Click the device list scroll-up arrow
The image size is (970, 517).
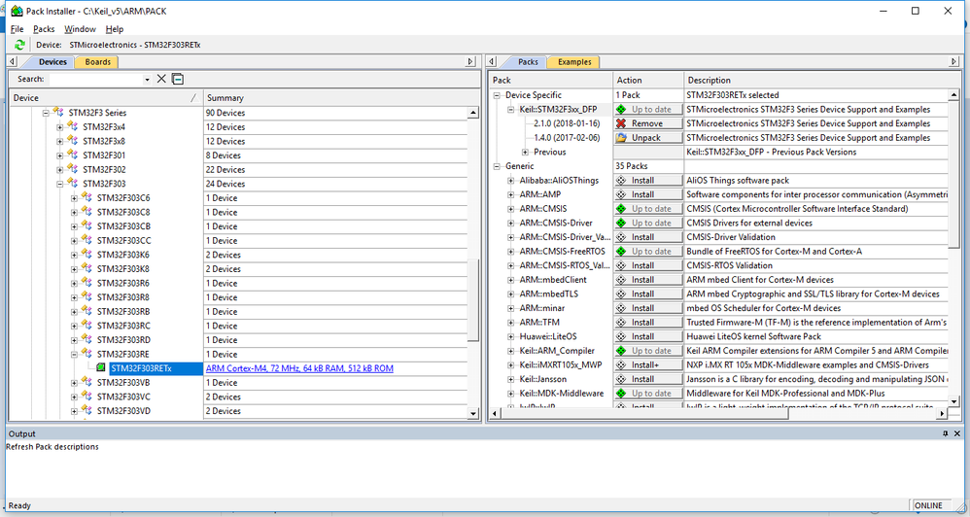tap(472, 113)
